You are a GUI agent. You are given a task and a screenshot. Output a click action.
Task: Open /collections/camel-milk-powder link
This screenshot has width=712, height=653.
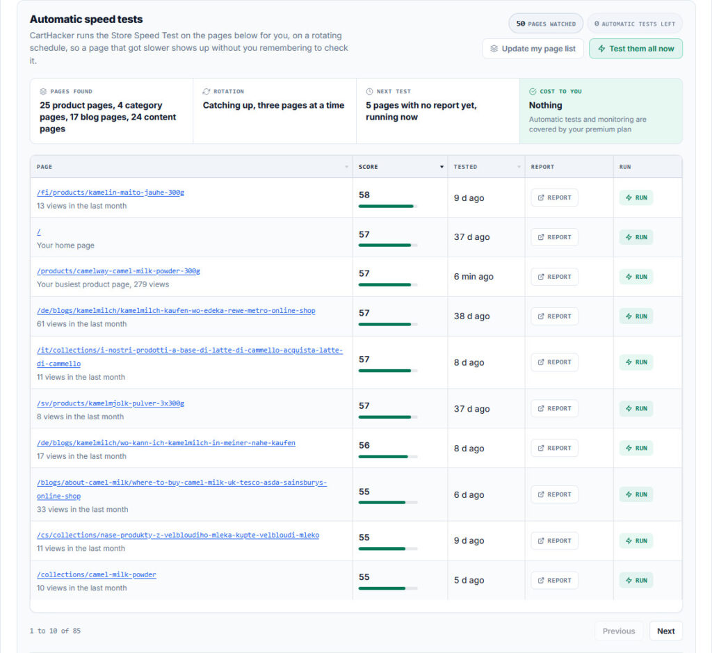[x=96, y=574]
